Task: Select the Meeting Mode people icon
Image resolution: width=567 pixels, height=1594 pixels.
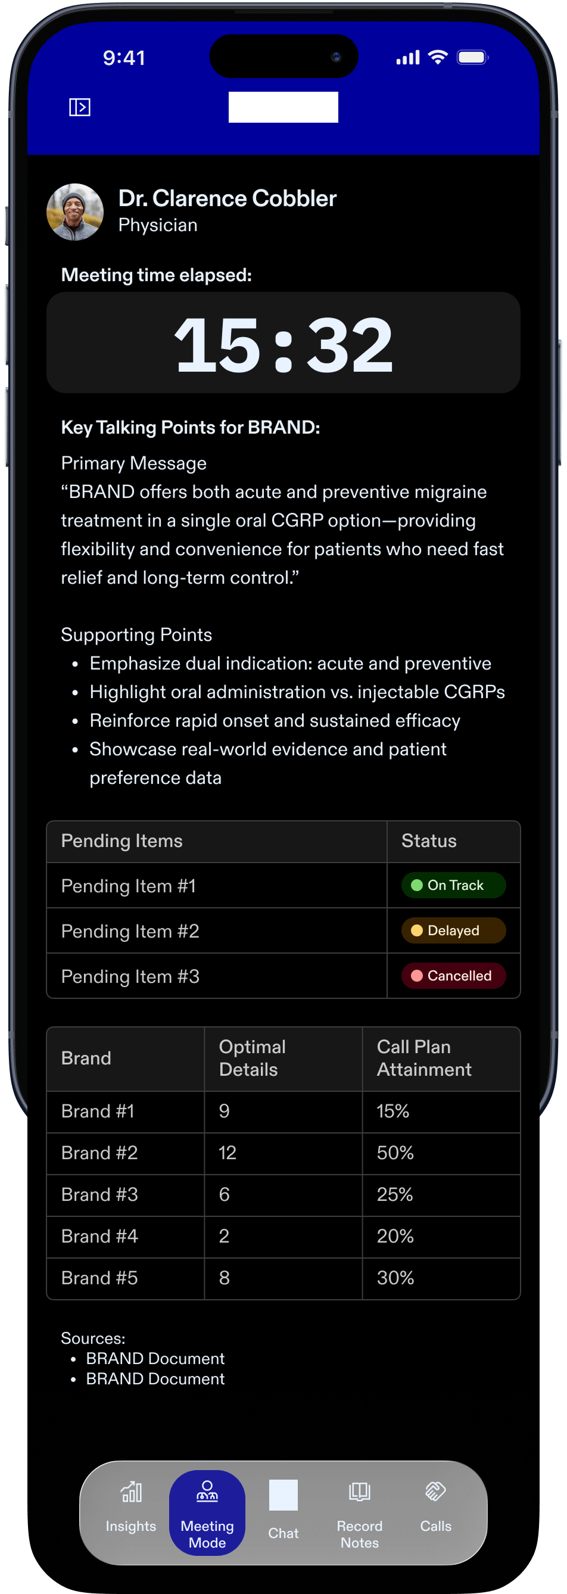Action: 207,1492
